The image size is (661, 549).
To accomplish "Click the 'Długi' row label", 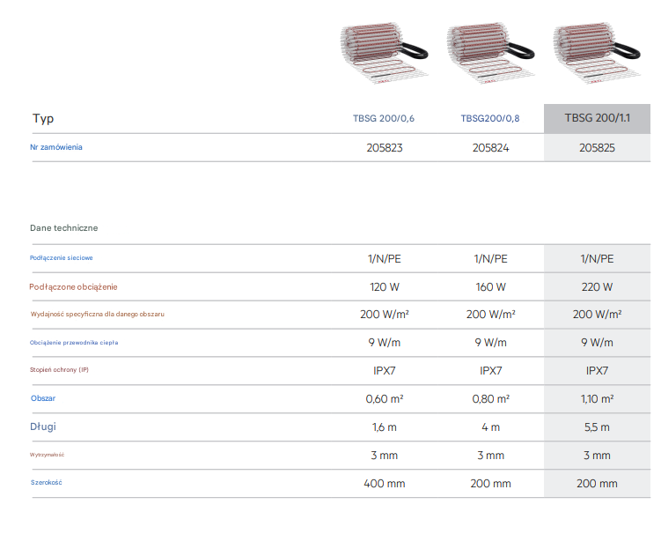I will point(43,427).
